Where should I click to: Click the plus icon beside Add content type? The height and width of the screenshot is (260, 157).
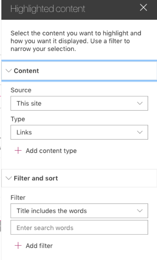(x=18, y=151)
